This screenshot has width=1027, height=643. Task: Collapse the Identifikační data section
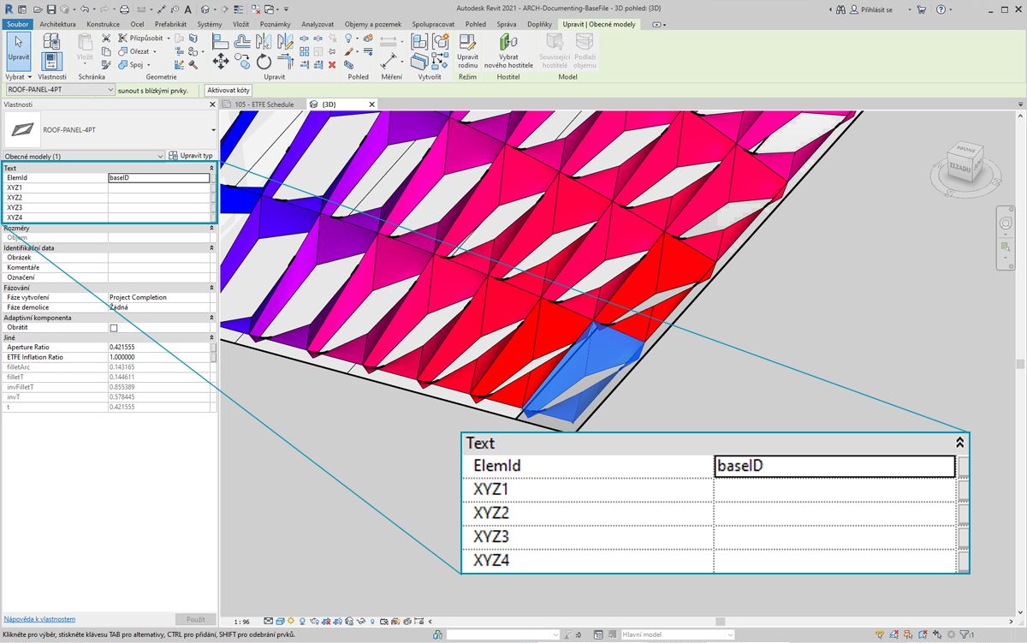211,247
